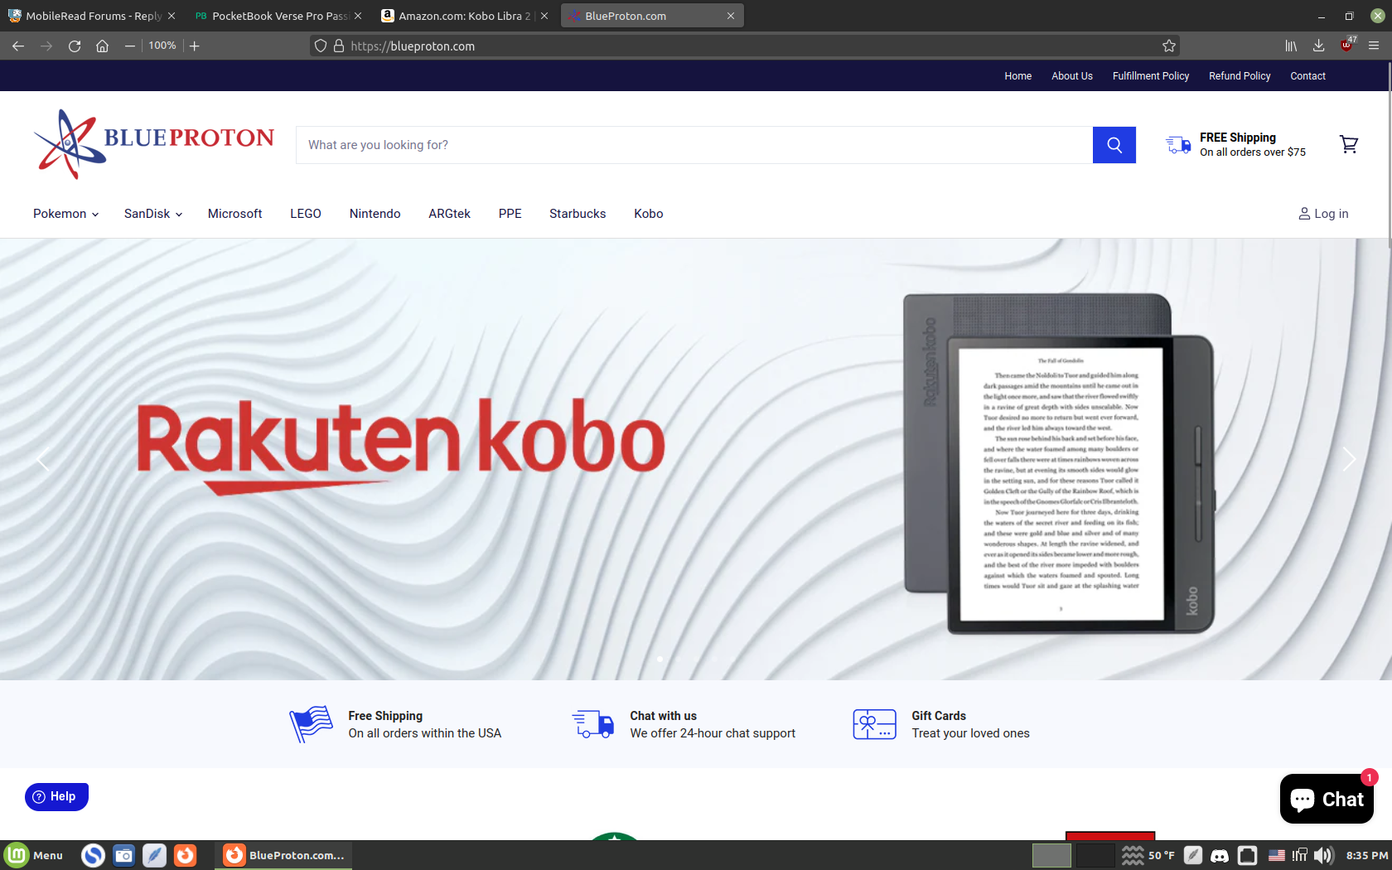Open the tracking protection shield icon

point(321,46)
